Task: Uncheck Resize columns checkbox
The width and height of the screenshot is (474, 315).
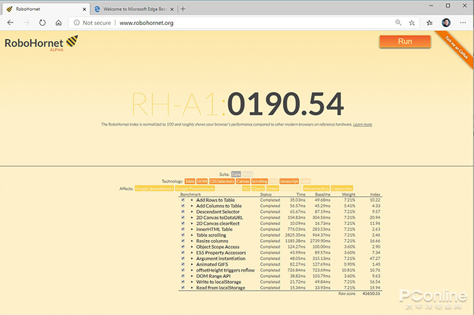Action: coord(183,241)
